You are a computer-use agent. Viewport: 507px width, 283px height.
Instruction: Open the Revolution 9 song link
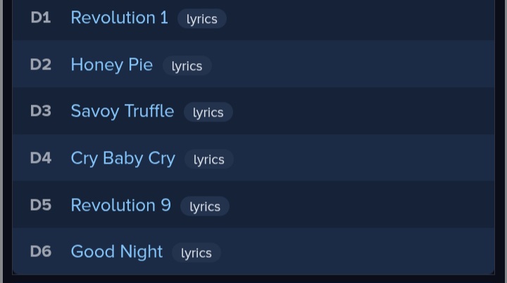click(x=120, y=205)
